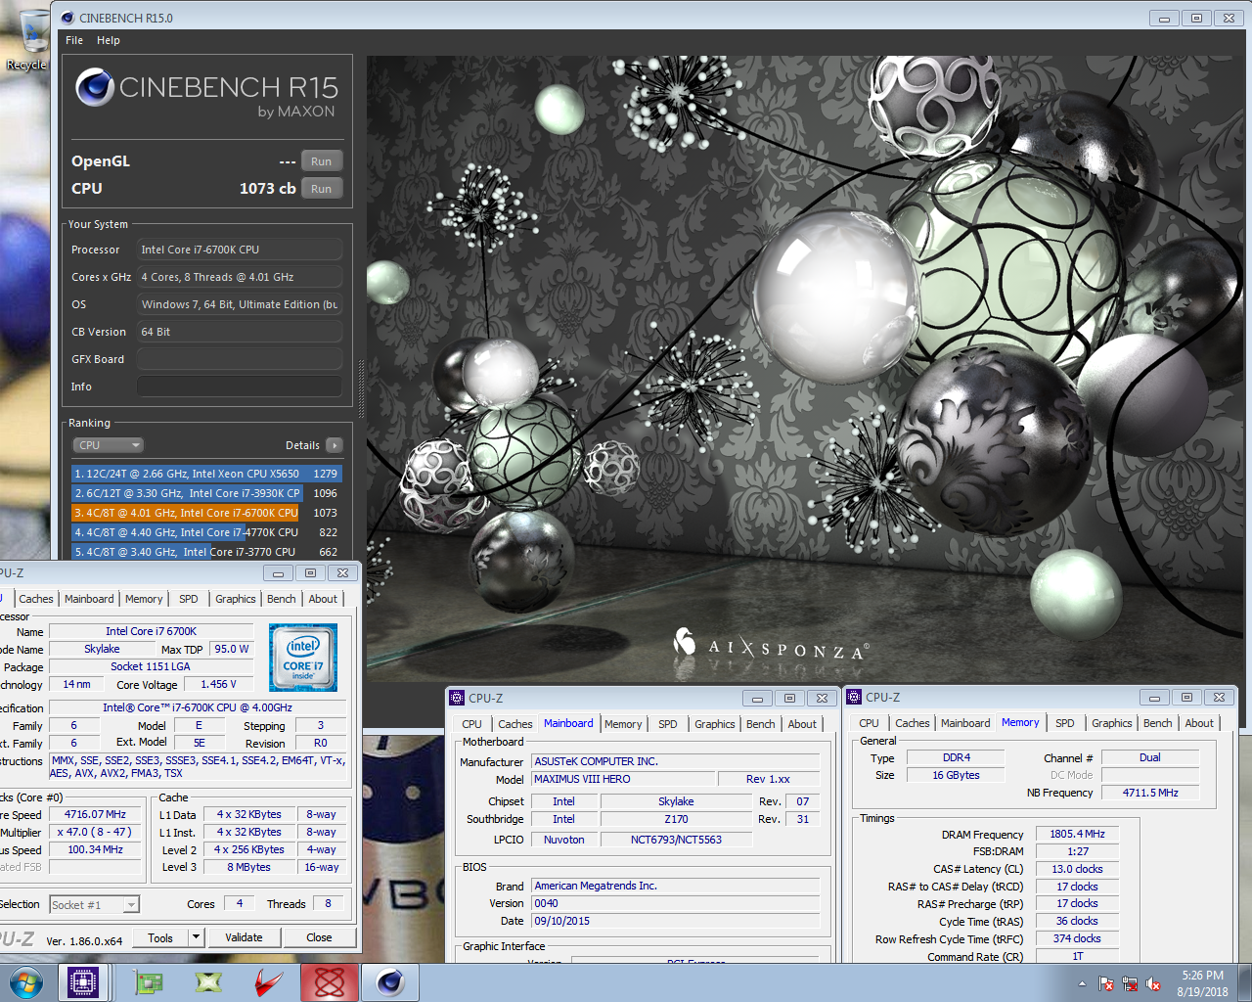Open SPD tab in middle CPU-Z window

(668, 724)
